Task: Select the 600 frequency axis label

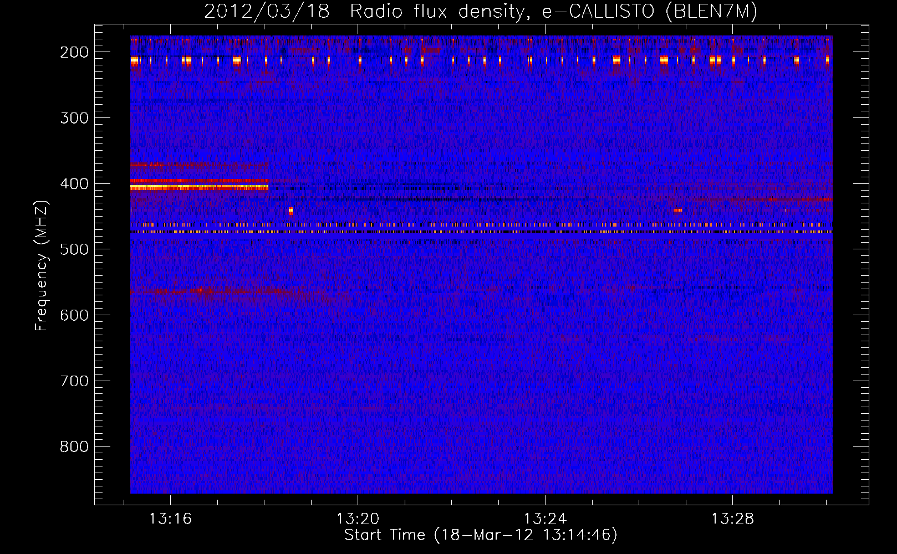Action: click(x=74, y=315)
